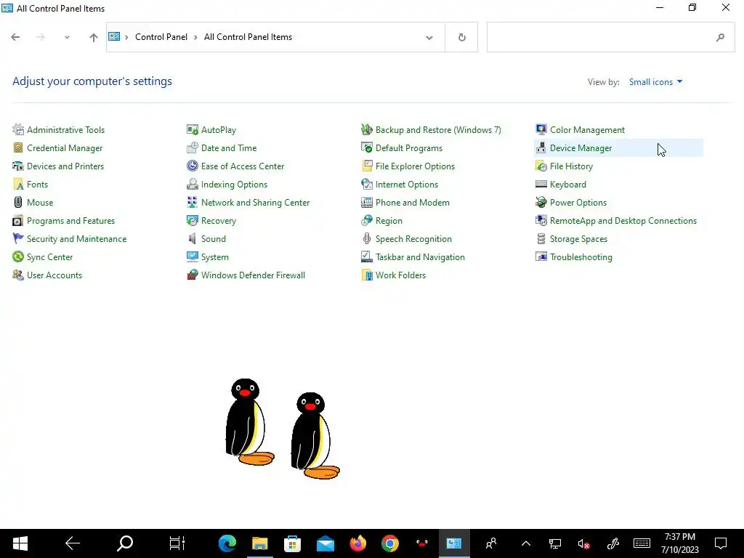Viewport: 744px width, 558px height.
Task: Click the Search Control Panel field
Action: click(610, 37)
